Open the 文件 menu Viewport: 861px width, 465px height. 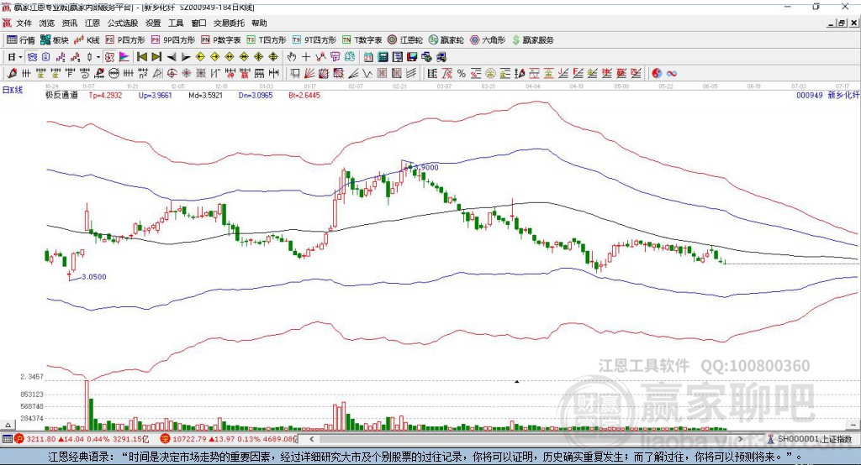click(24, 23)
